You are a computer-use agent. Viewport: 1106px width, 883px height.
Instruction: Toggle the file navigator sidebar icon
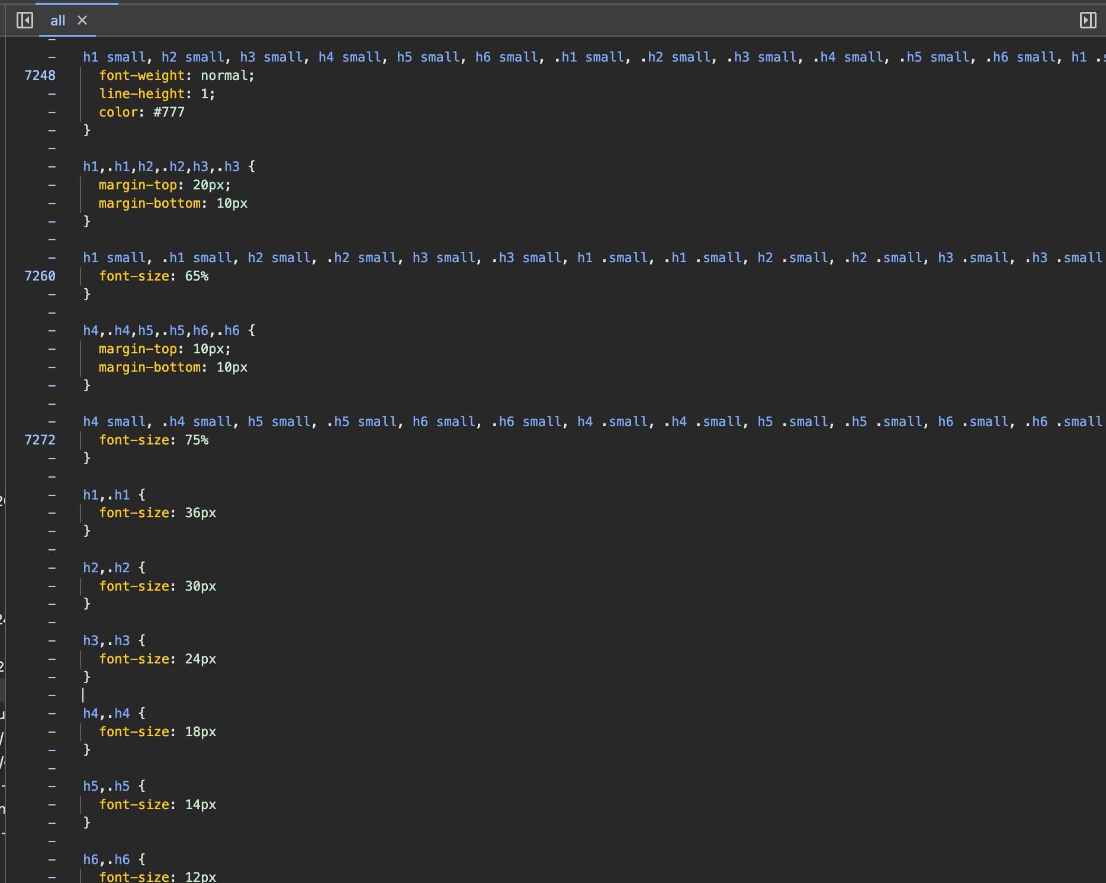25,20
